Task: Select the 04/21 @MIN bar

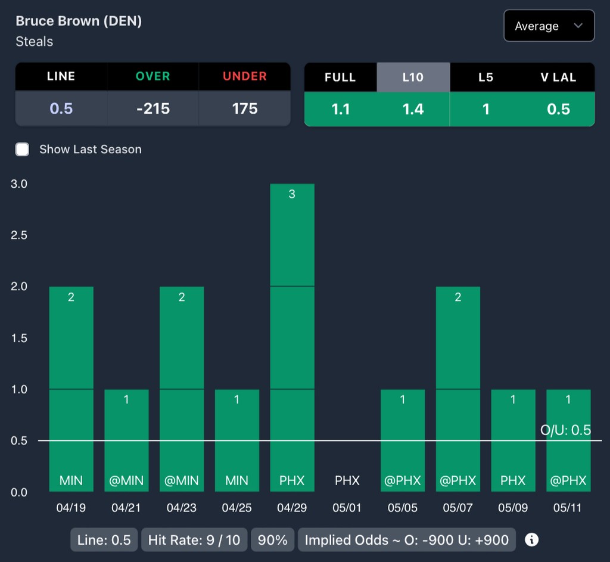Action: (126, 440)
